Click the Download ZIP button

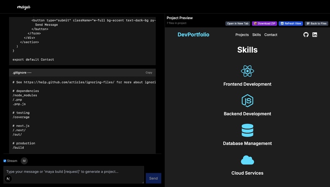tap(264, 24)
